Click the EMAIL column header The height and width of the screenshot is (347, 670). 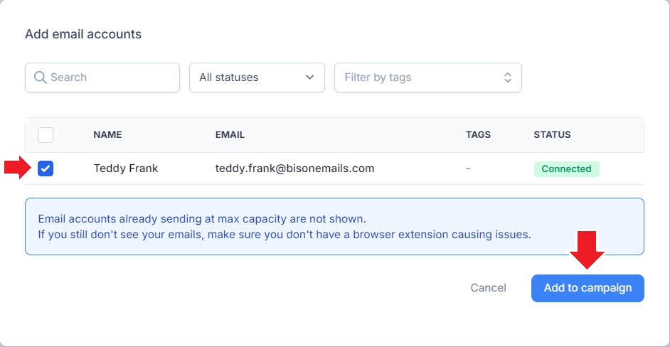coord(230,135)
